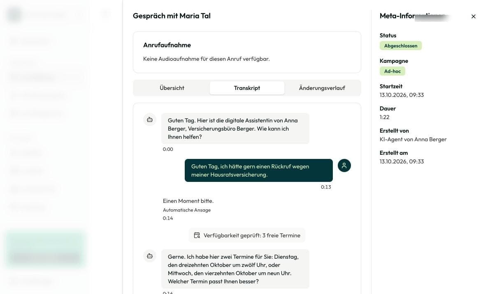Select the zwei Termine message bubble

click(235, 269)
